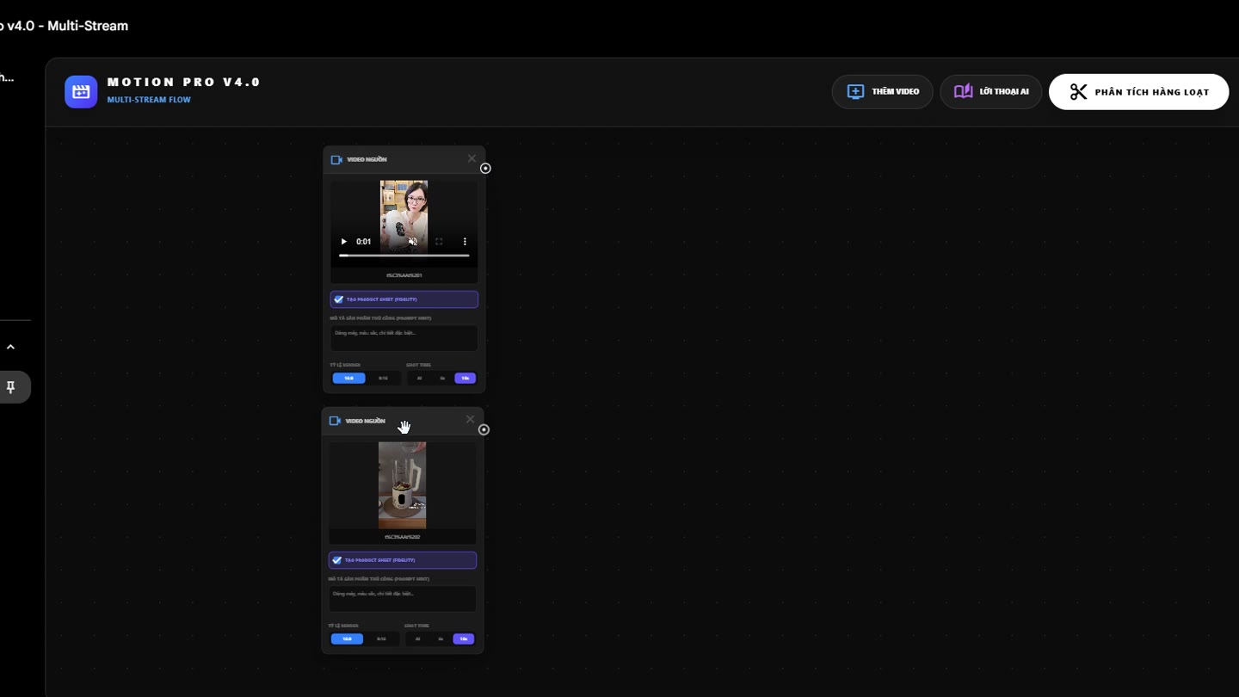Close the woman's video source card
Image resolution: width=1239 pixels, height=697 pixels.
coord(472,158)
